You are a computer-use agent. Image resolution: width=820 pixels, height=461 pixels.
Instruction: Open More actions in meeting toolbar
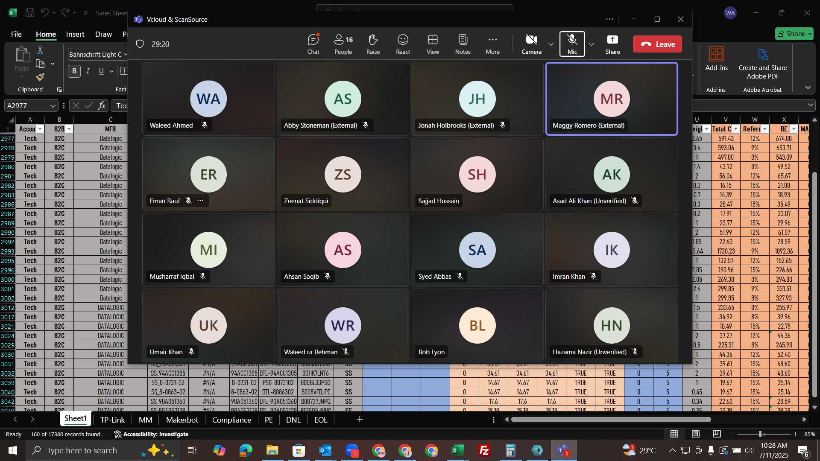[x=492, y=44]
